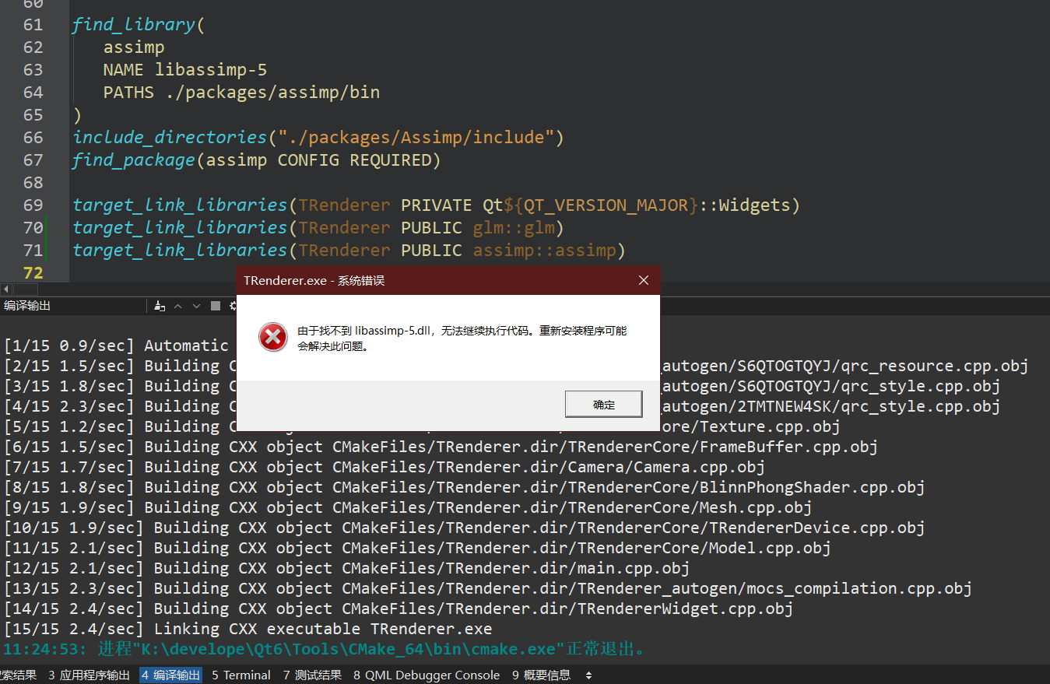1050x684 pixels.
Task: Select the 4 编译输出 tab
Action: tap(171, 675)
